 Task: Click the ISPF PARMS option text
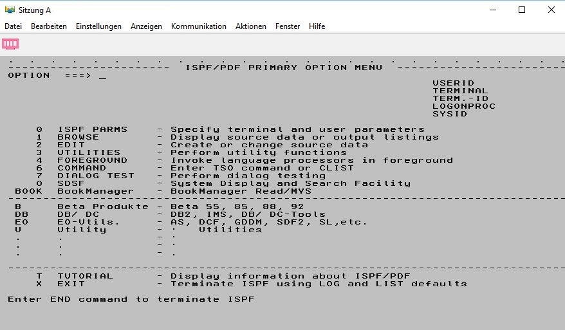click(x=92, y=129)
